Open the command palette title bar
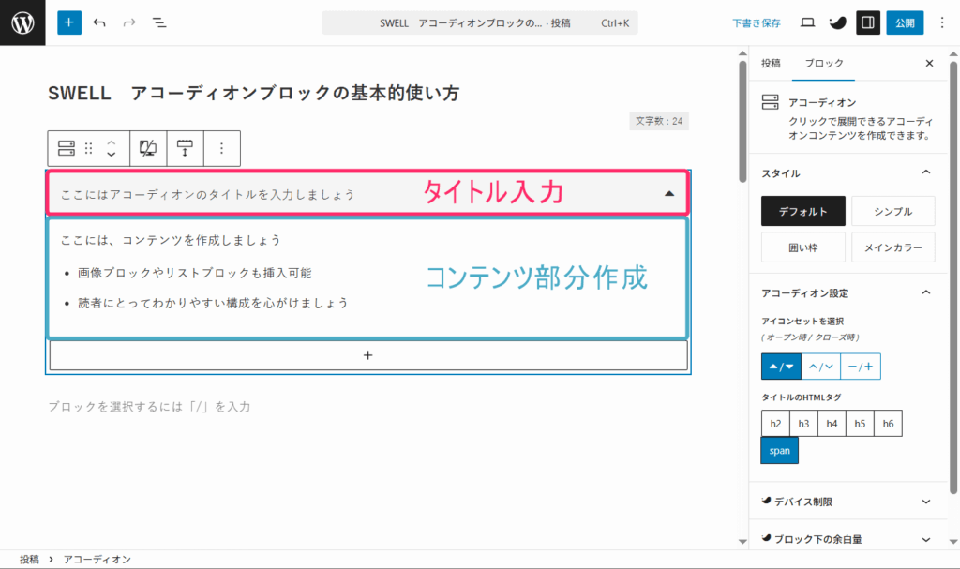This screenshot has width=960, height=569. [x=480, y=22]
